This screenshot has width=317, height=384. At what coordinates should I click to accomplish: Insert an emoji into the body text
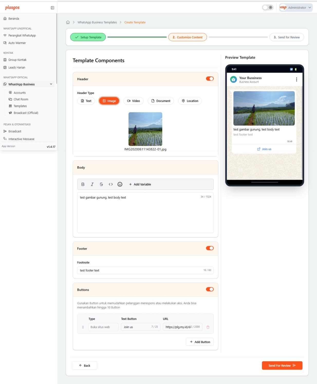(120, 184)
